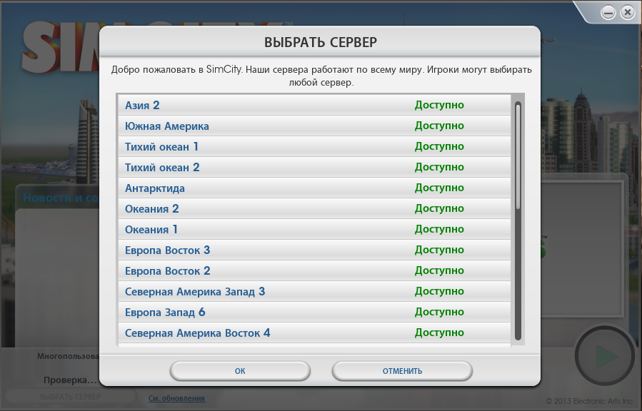Viewport: 642px width, 411px height.
Task: Close the SimCity launcher window
Action: click(x=627, y=13)
